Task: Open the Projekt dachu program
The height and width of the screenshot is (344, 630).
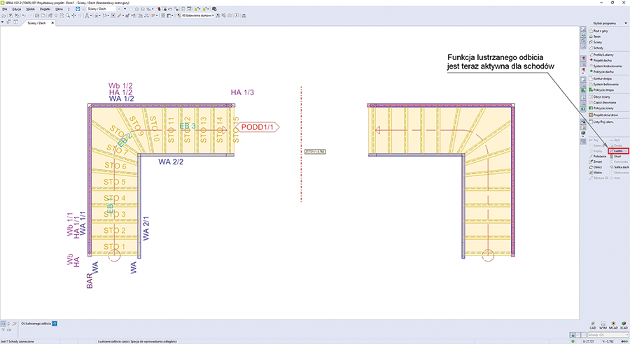Action: (602, 61)
